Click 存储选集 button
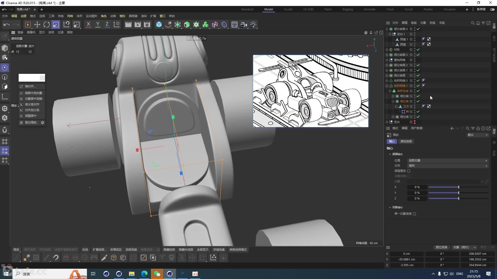This screenshot has width=497, height=279. click(x=219, y=250)
